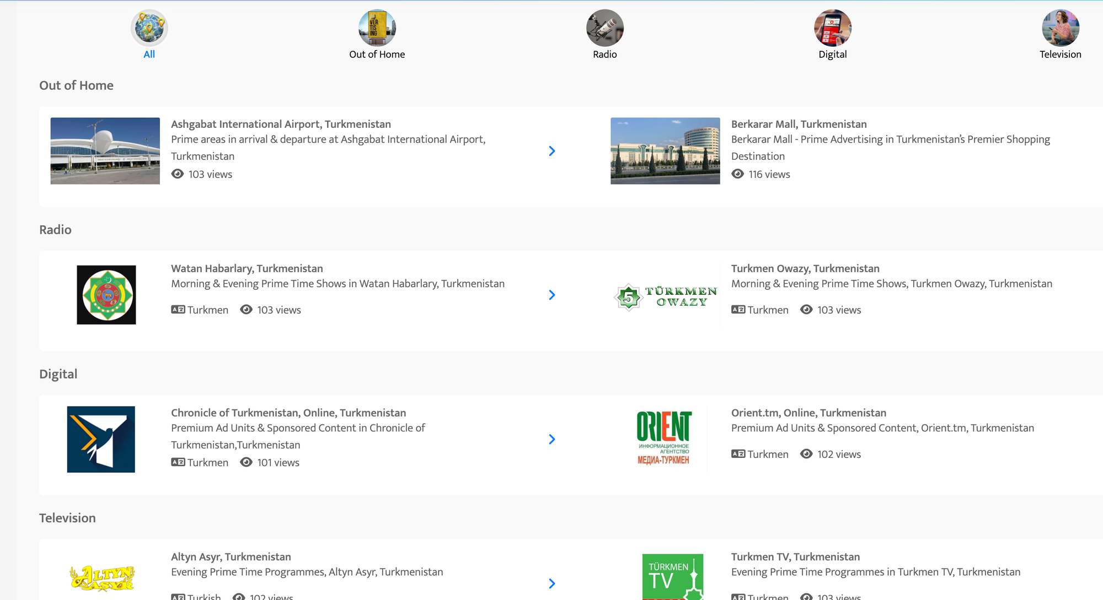Choose the Radio microphone category icon

point(604,28)
